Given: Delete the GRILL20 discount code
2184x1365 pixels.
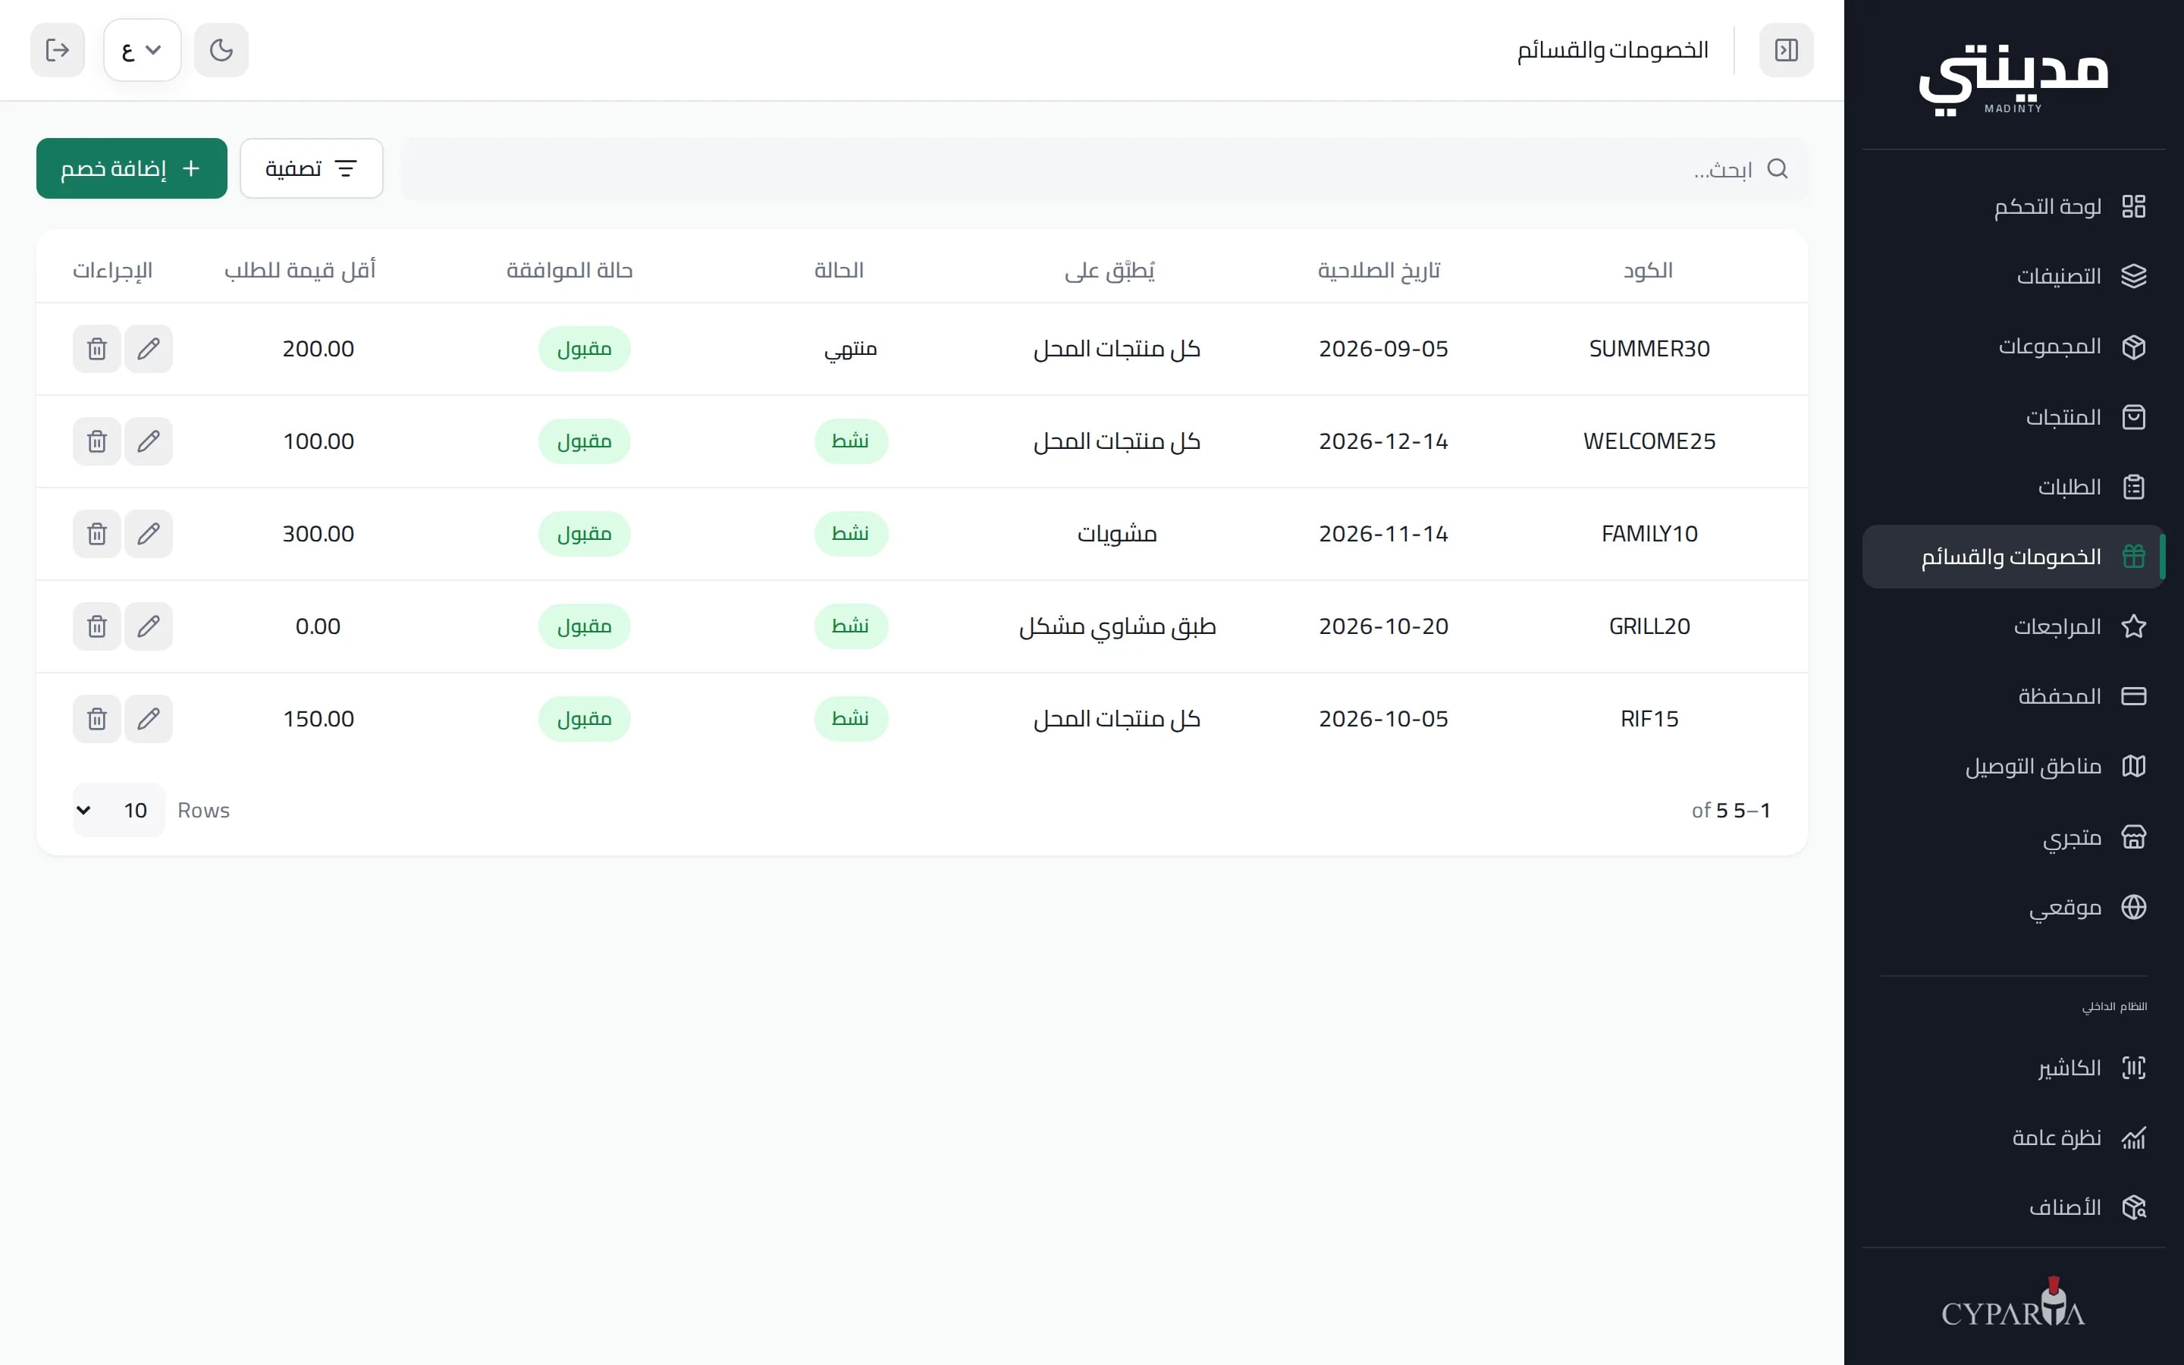Looking at the screenshot, I should (96, 626).
